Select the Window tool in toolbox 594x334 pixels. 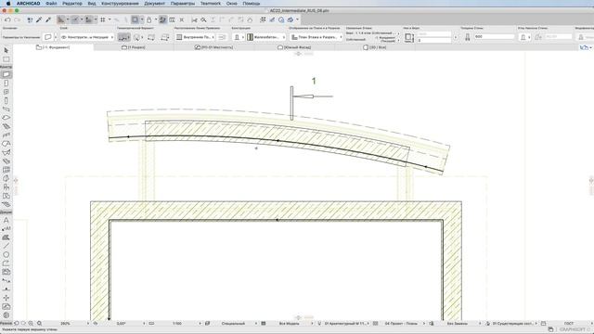click(6, 92)
